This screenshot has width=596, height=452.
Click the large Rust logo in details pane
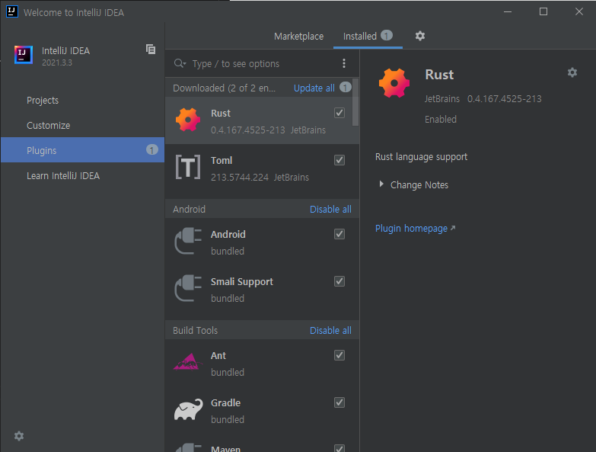coord(394,83)
